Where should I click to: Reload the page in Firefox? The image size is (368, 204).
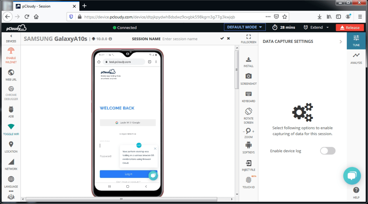[x=27, y=16]
